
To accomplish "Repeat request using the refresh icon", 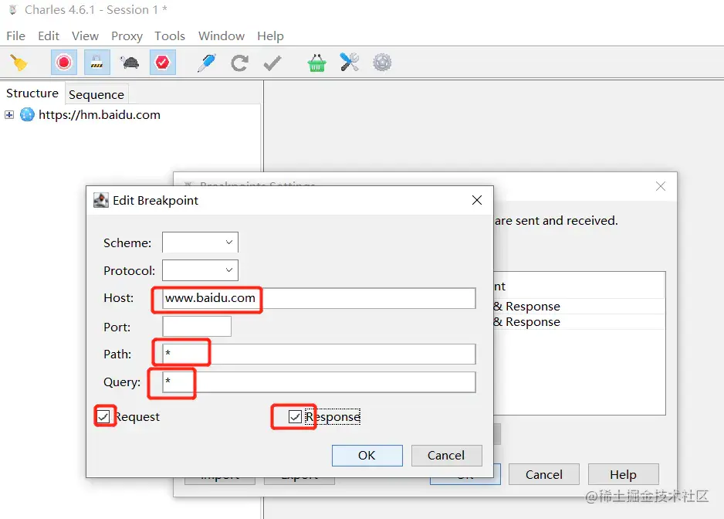I will 239,63.
